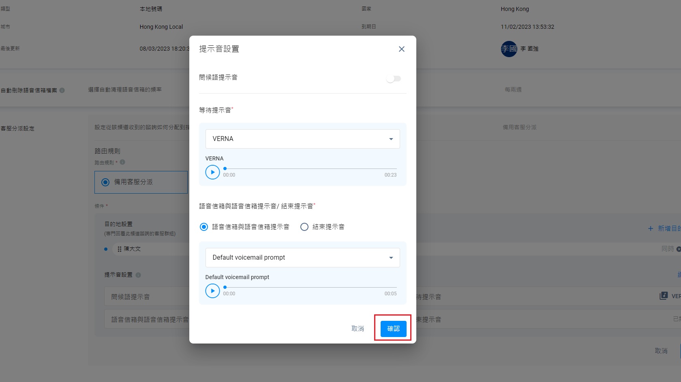Select 備用客服分派 routing rule radio
Screen dimensions: 681x382
pos(105,182)
